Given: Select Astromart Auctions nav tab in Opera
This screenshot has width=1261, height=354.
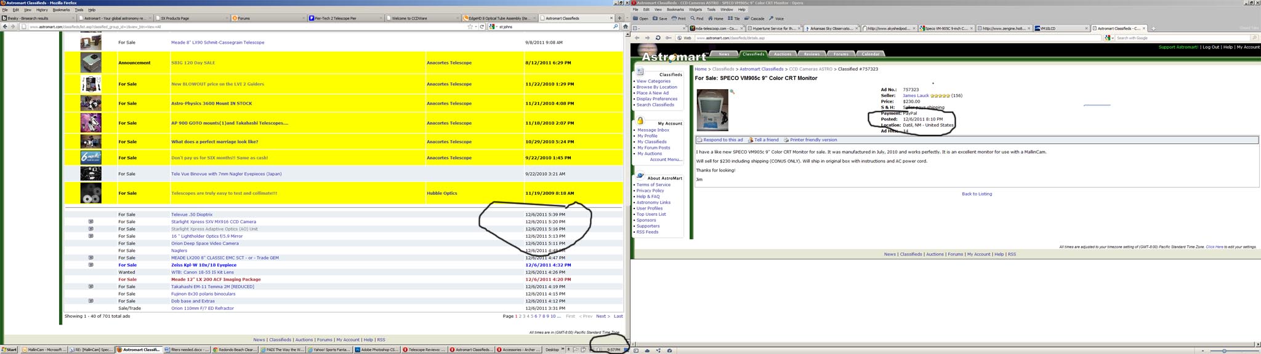Looking at the screenshot, I should pos(783,54).
